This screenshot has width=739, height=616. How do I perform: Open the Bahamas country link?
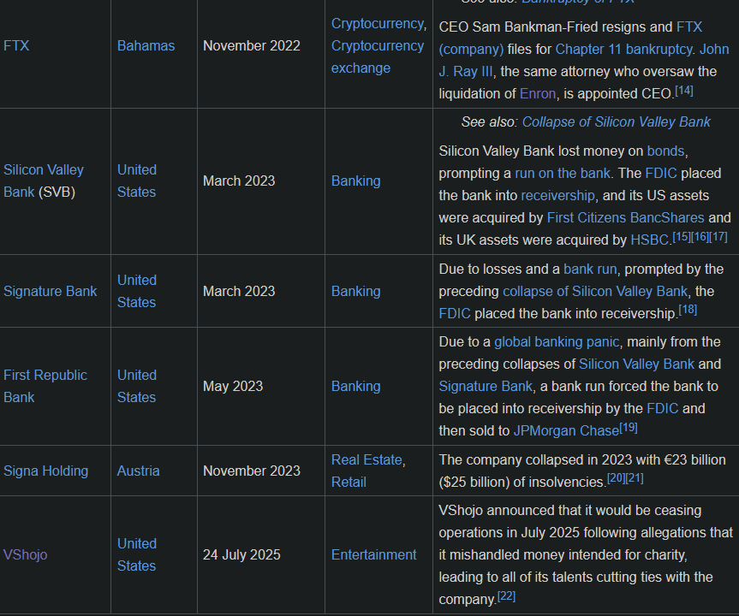(x=146, y=45)
